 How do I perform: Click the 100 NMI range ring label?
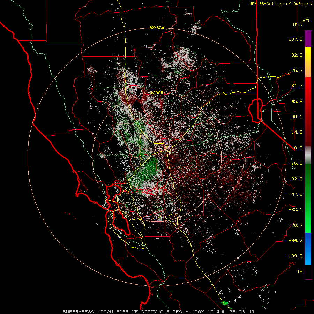click(x=157, y=28)
